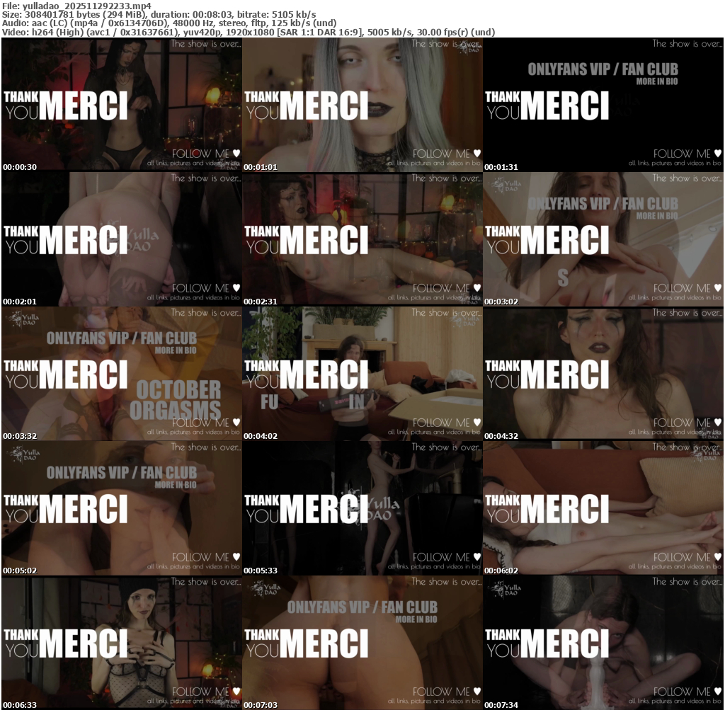Open the frame stamped 00:05:33
This screenshot has width=725, height=710.
362,508
